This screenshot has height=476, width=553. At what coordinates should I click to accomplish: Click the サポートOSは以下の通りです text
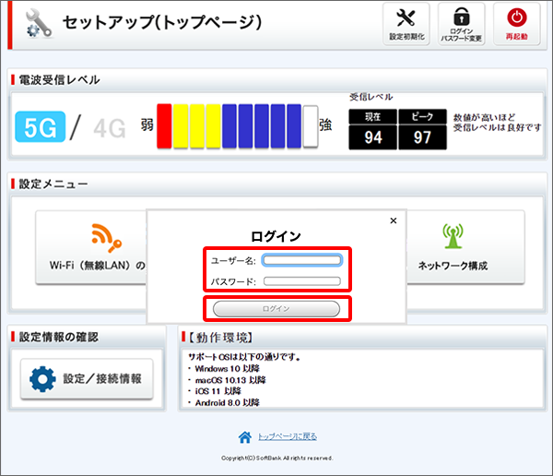pyautogui.click(x=244, y=357)
